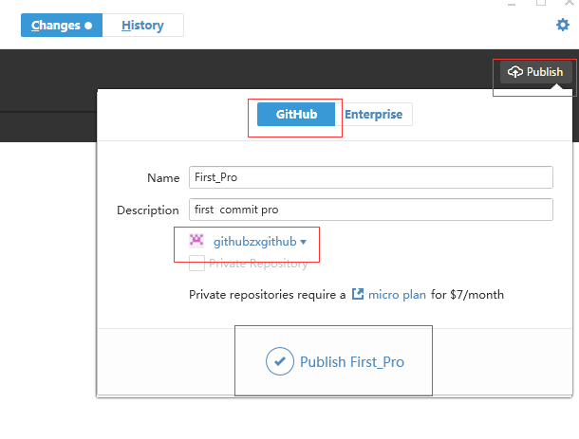This screenshot has width=579, height=439.
Task: Click the 'for $7/month' text
Action: click(x=467, y=295)
